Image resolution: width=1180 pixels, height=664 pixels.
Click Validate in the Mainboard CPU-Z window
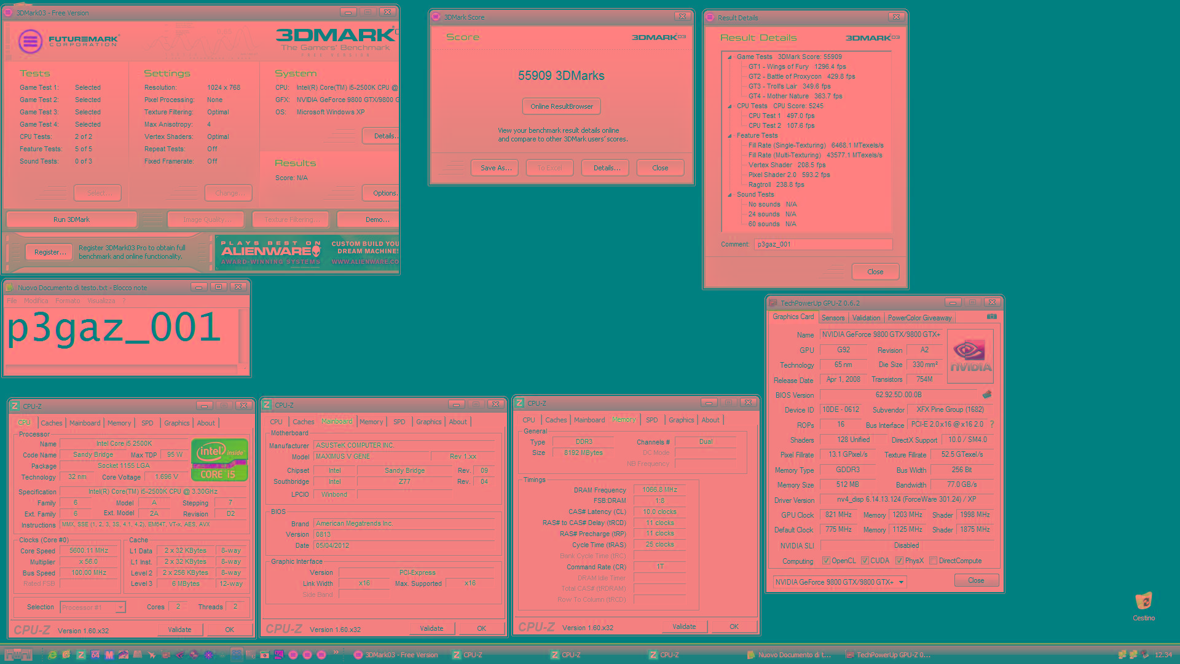431,628
